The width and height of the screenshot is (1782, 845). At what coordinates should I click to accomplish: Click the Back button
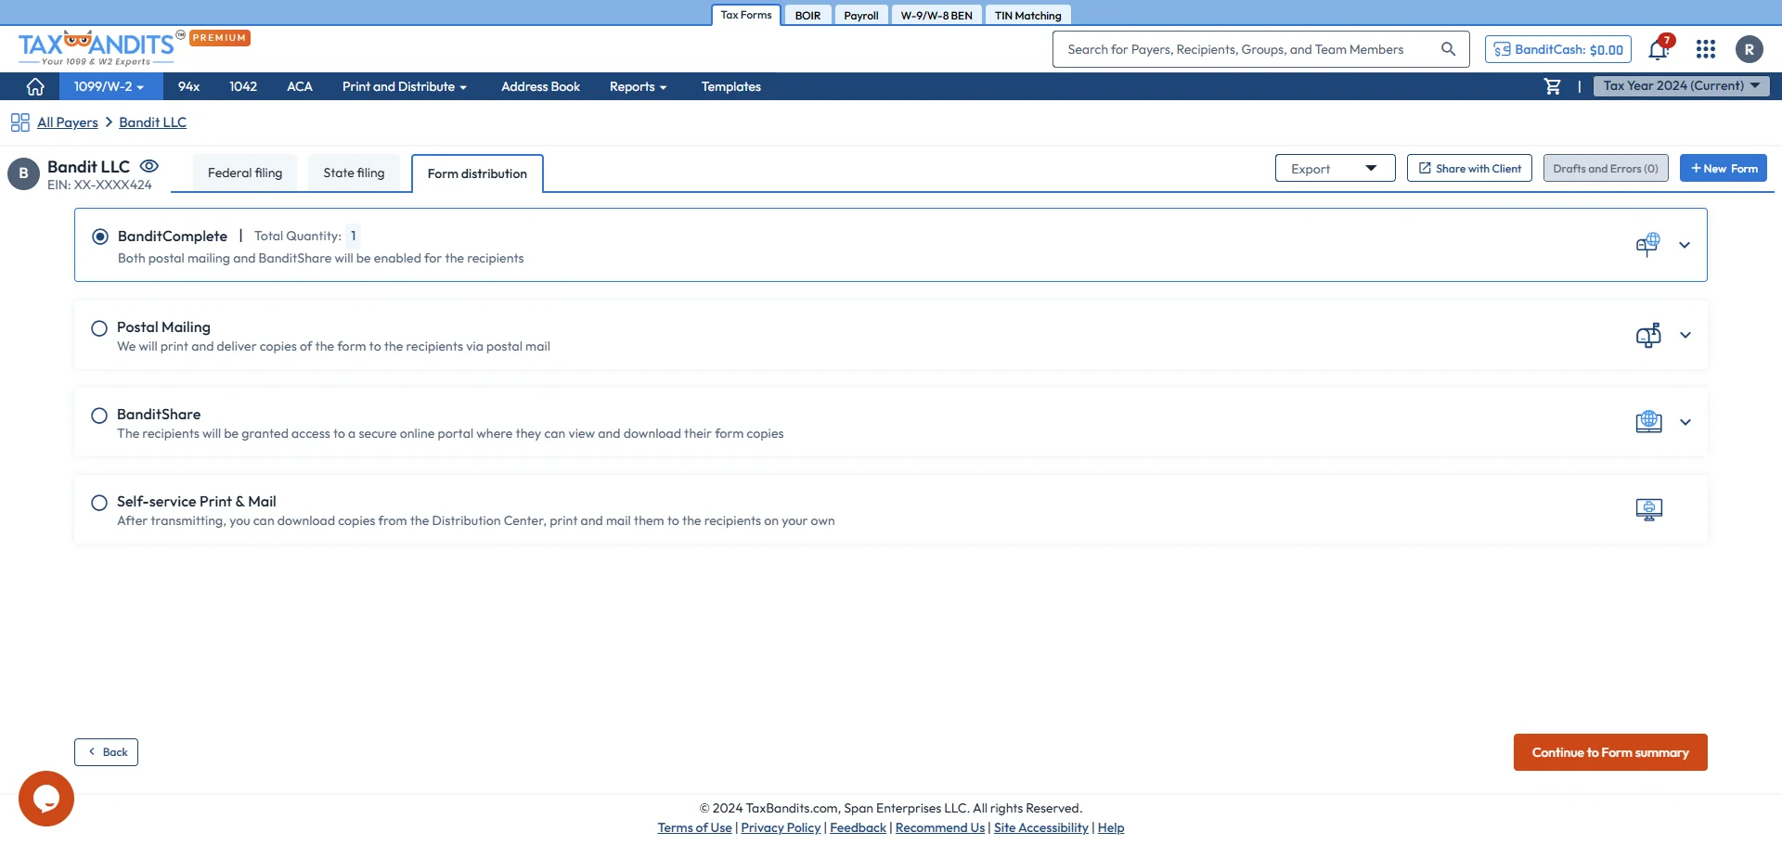pyautogui.click(x=107, y=752)
